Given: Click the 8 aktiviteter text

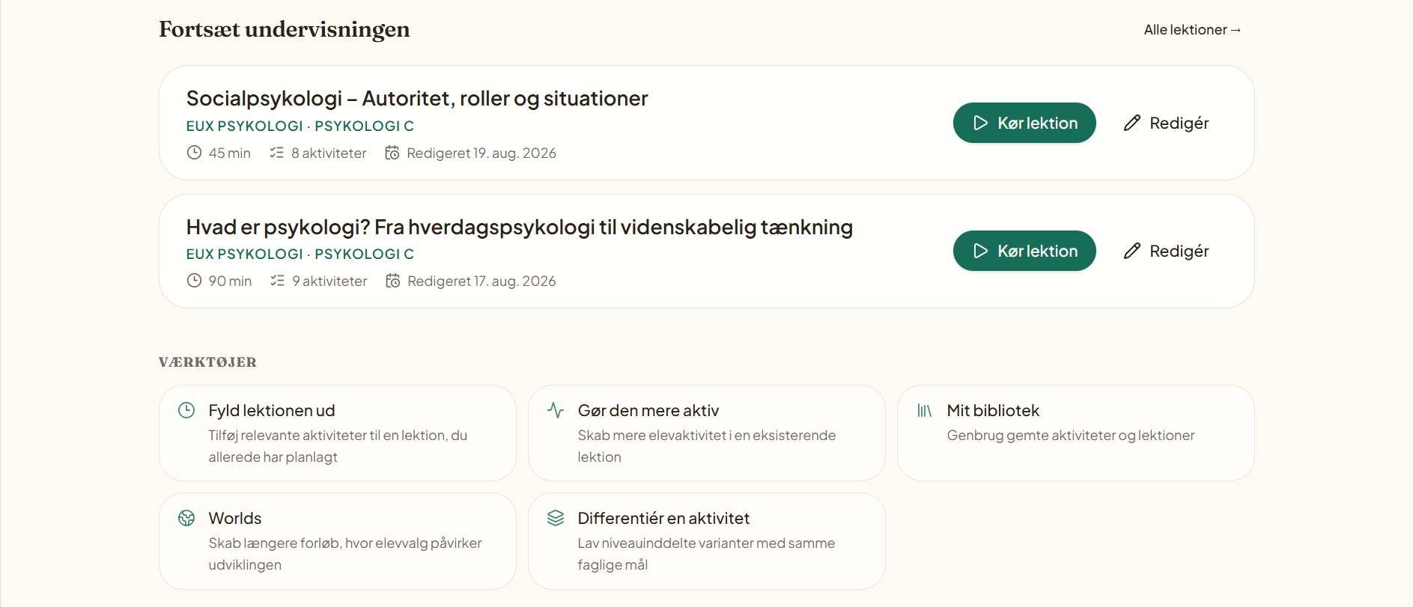Looking at the screenshot, I should [329, 153].
